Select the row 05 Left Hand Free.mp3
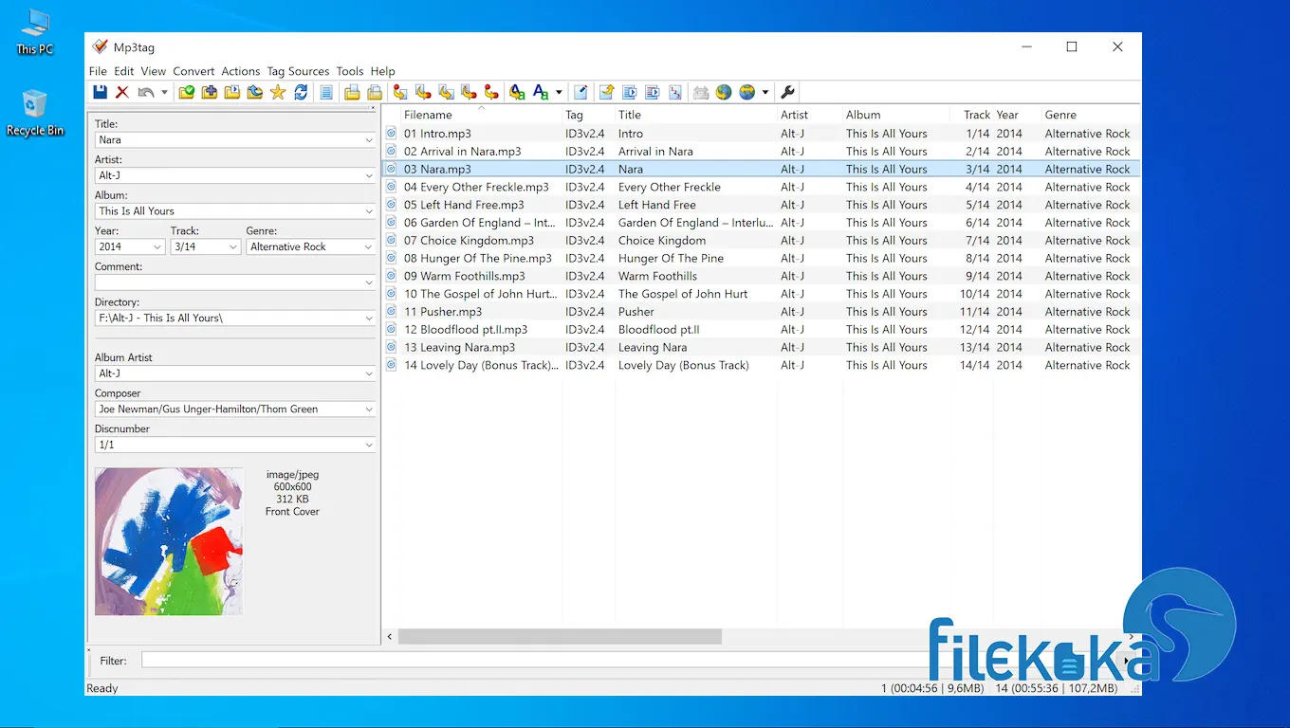 [761, 205]
